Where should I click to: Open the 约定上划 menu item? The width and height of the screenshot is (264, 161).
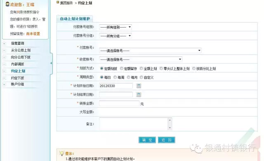click(x=18, y=71)
